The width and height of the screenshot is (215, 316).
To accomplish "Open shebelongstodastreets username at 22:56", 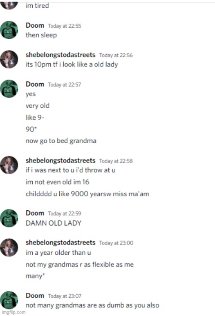I will point(61,55).
